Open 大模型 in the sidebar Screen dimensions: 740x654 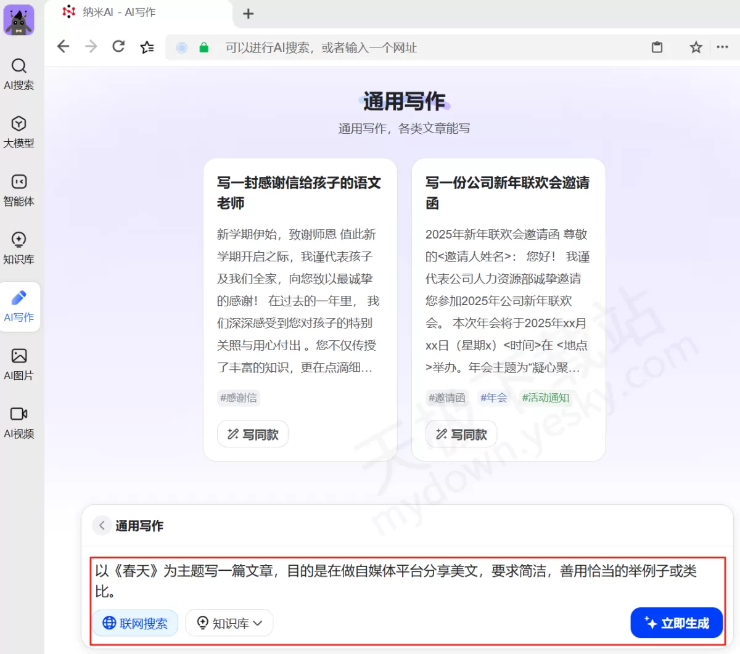[x=19, y=132]
